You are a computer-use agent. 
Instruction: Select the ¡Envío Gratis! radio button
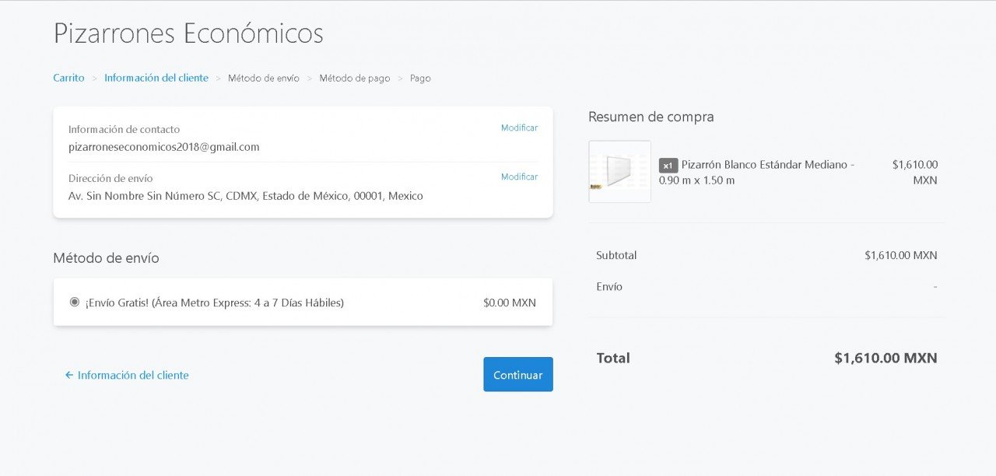coord(75,302)
